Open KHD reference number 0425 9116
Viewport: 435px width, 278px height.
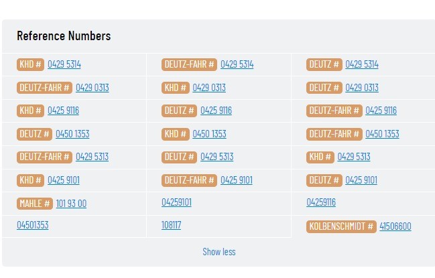point(63,111)
